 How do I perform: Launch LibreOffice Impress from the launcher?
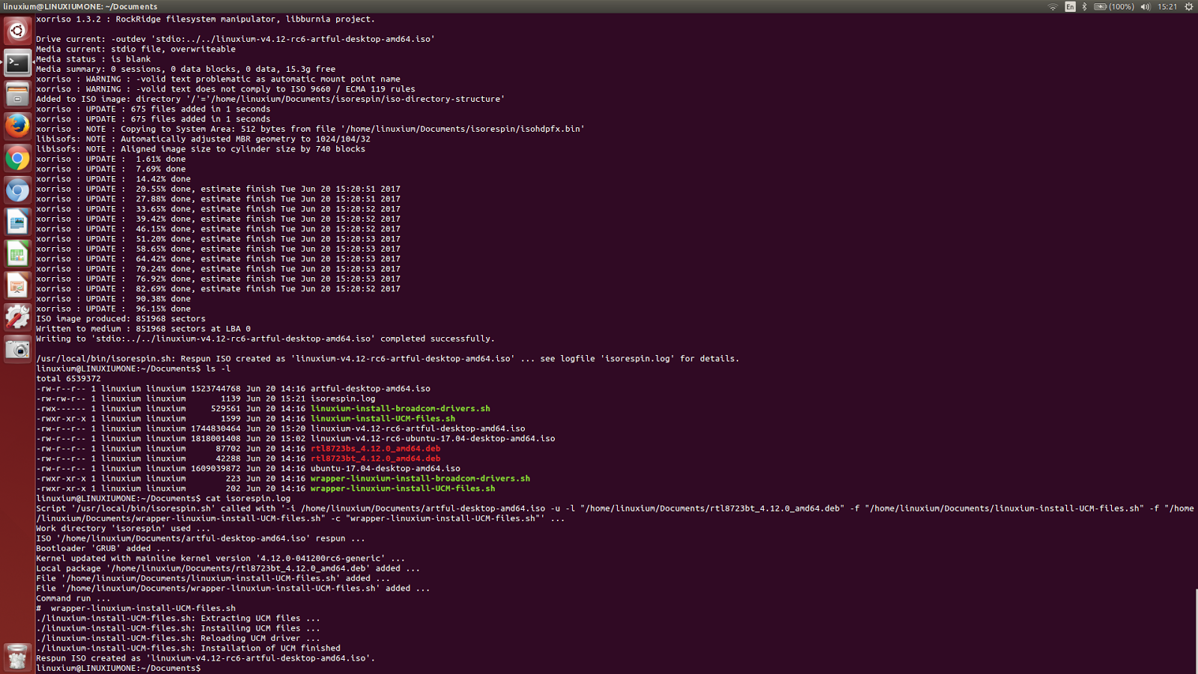(17, 285)
